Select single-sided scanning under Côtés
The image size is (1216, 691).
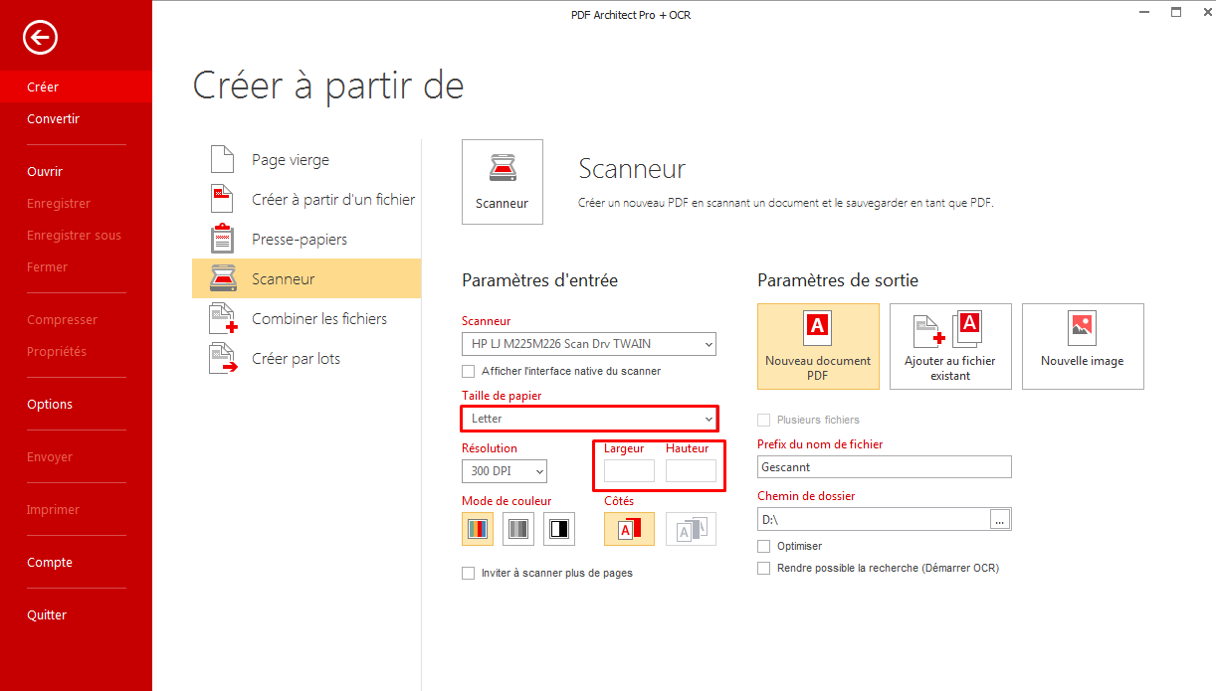pos(629,529)
